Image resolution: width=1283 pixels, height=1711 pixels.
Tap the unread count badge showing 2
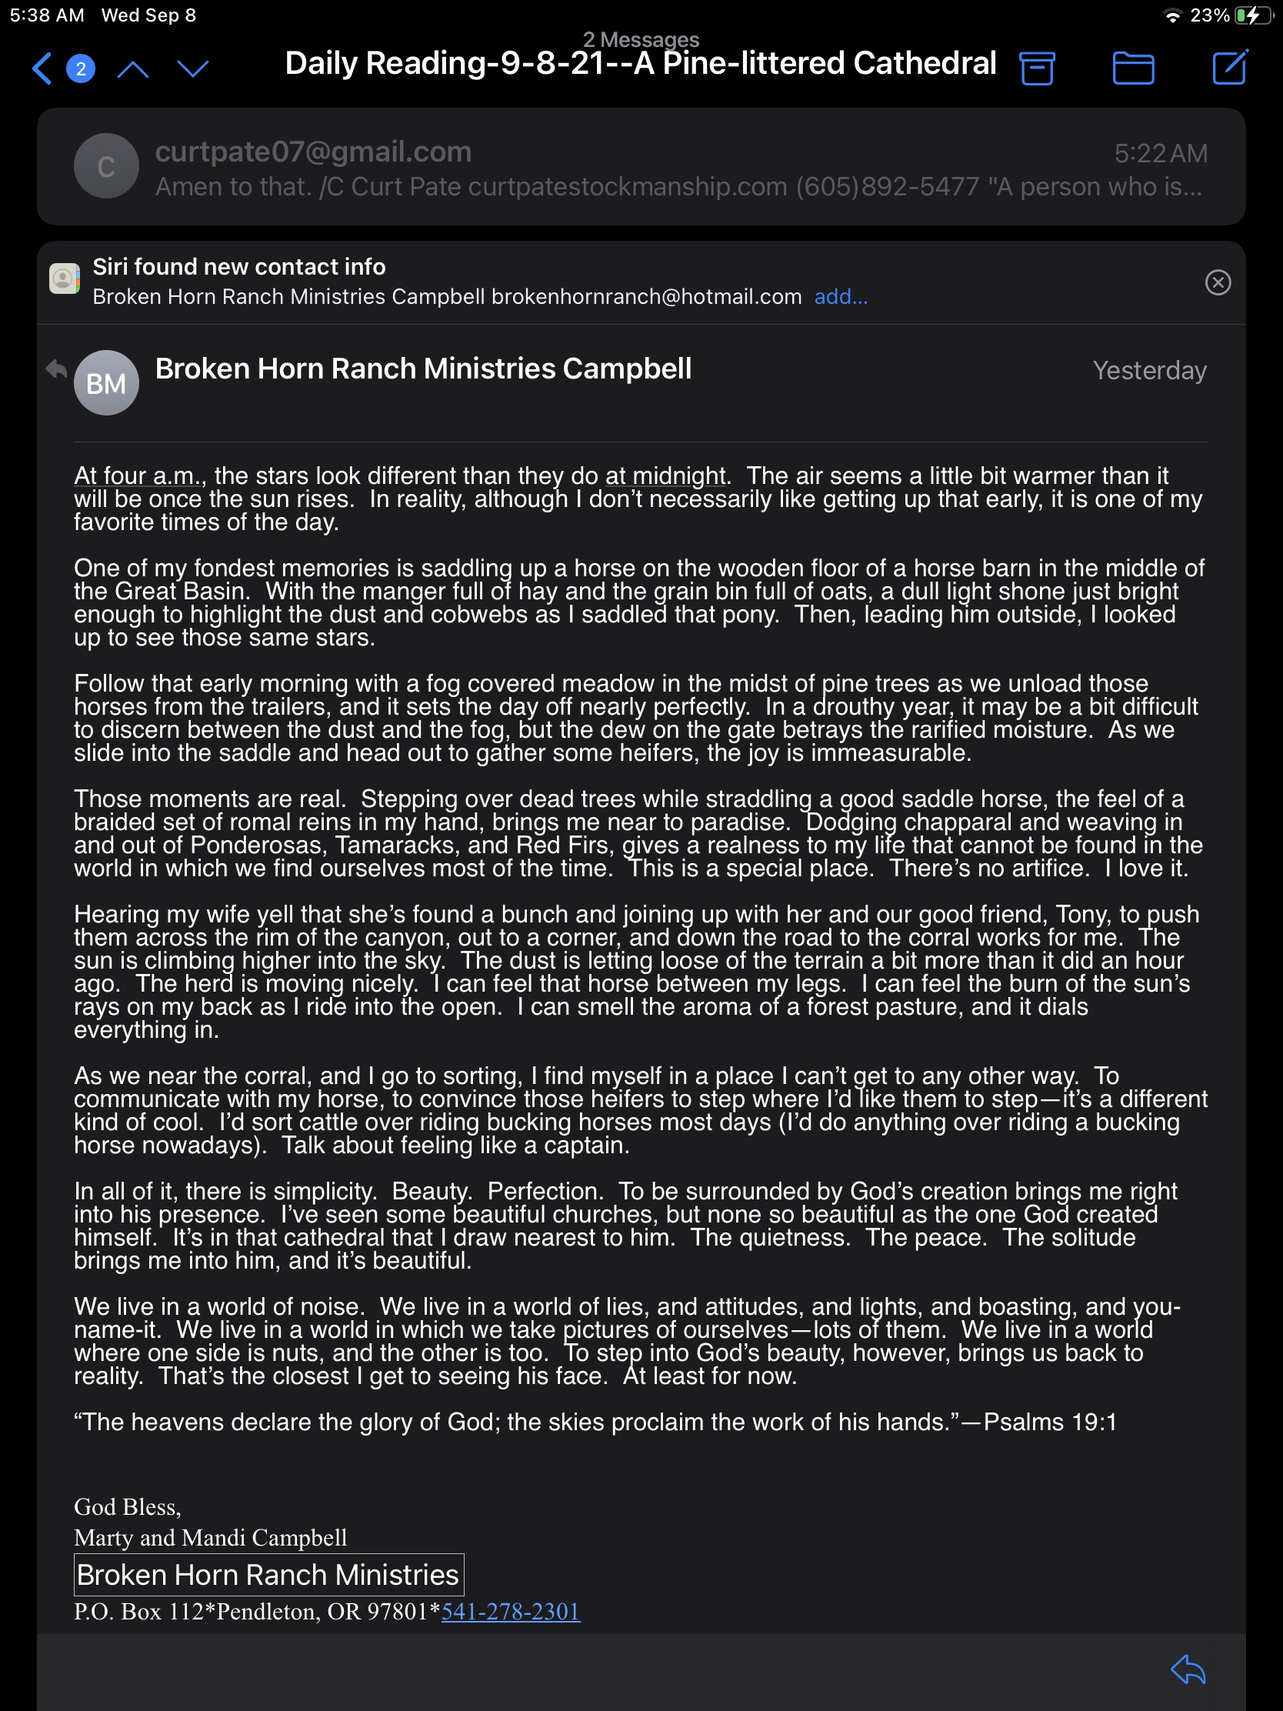pyautogui.click(x=81, y=68)
